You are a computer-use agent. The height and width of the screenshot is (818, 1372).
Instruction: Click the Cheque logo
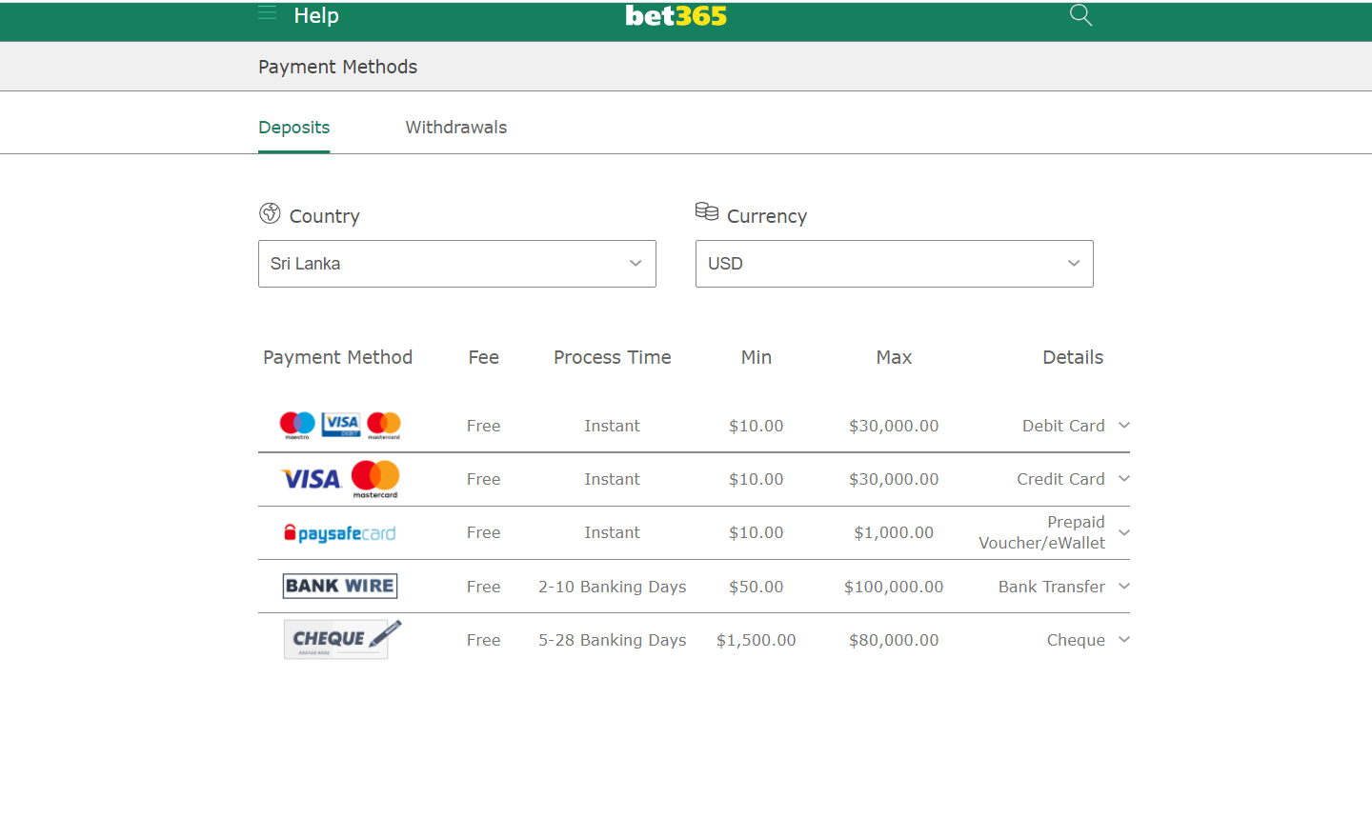342,639
